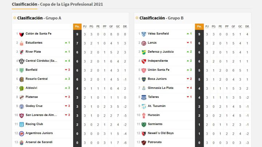The height and width of the screenshot is (147, 262).
Task: Select the Clasificación tab heading at top
Action: pos(25,4)
